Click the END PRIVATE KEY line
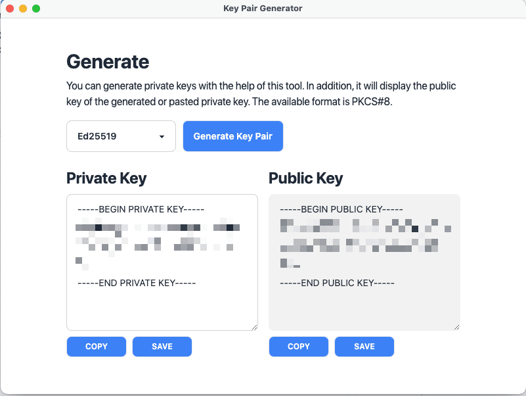The height and width of the screenshot is (396, 526). point(137,283)
